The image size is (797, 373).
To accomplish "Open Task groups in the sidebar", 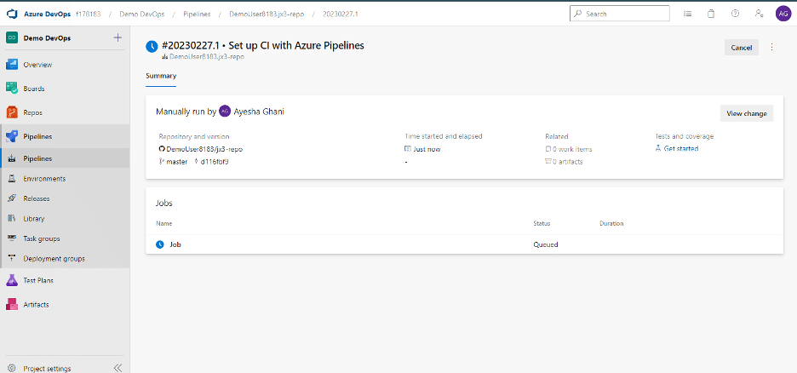I will pos(42,238).
